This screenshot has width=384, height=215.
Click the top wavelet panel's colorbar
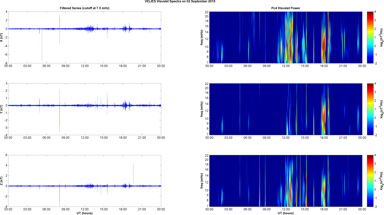pos(370,37)
